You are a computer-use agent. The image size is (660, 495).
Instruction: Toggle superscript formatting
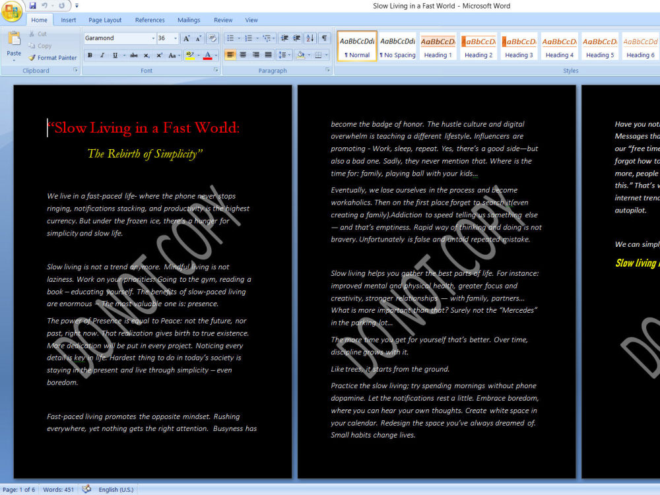click(159, 55)
